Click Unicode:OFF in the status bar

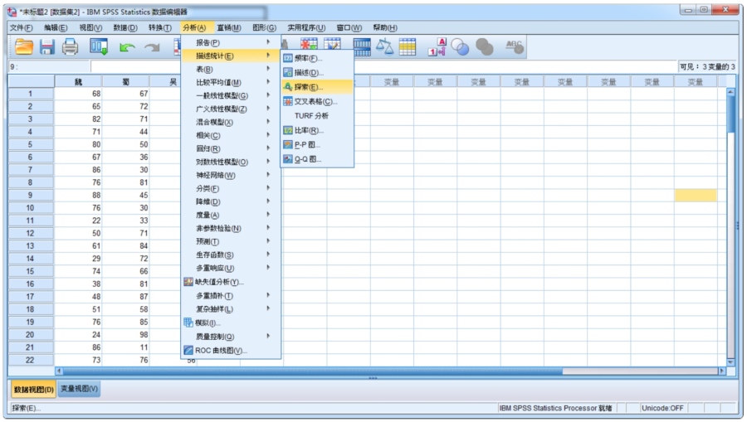pos(662,408)
